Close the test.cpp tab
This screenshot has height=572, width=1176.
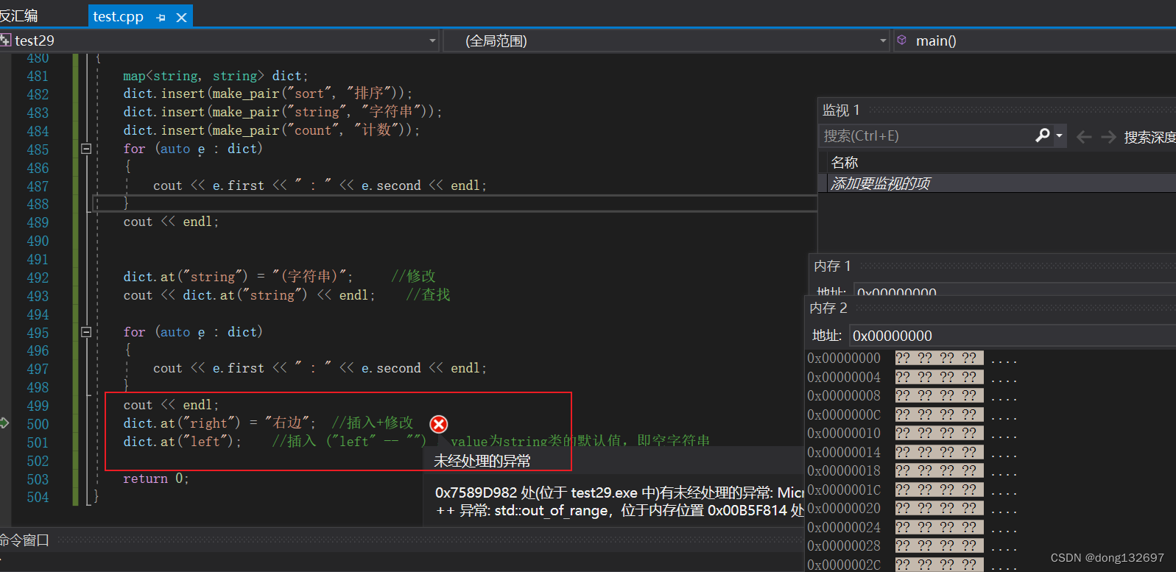click(182, 17)
